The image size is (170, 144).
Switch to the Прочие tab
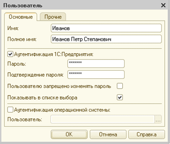point(53,17)
